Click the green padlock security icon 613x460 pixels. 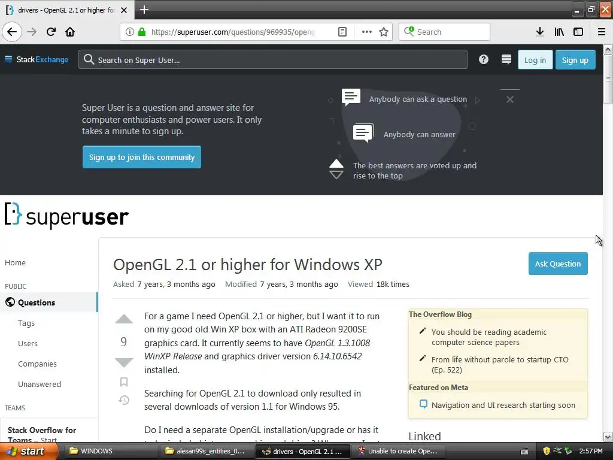(142, 32)
